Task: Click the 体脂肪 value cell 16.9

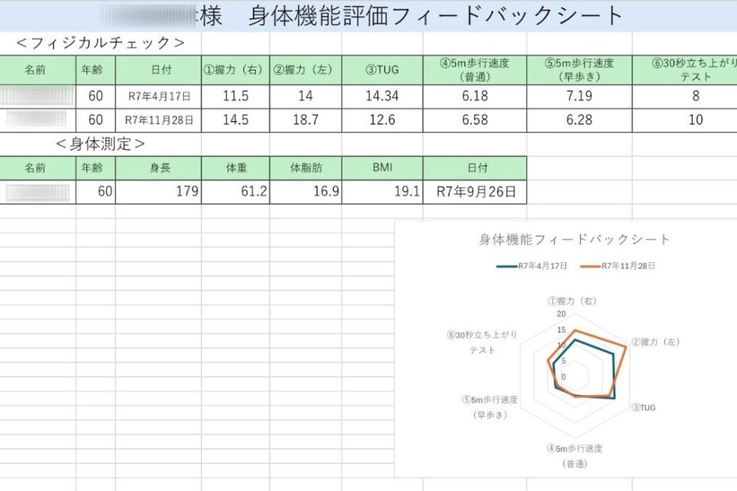Action: (305, 192)
